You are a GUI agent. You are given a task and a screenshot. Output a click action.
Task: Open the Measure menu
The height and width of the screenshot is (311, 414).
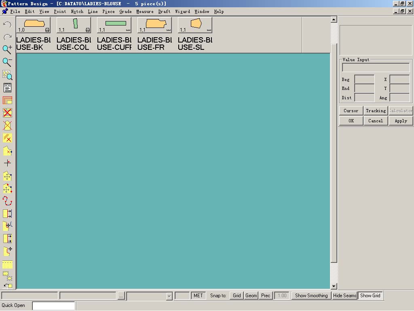point(145,11)
